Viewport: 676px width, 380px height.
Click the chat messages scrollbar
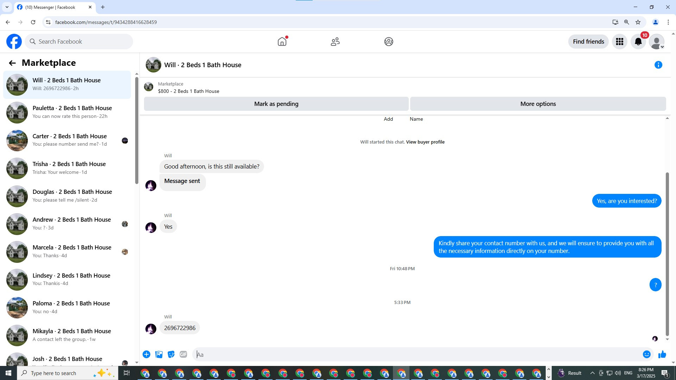pos(667,253)
